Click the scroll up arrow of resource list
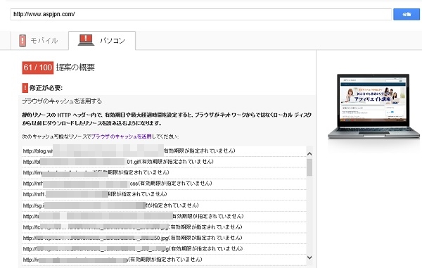This screenshot has width=422, height=268. (x=309, y=153)
